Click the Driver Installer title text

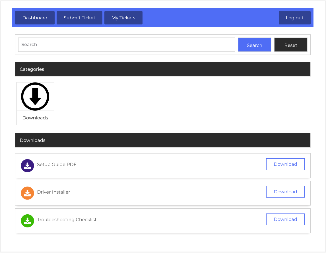click(53, 192)
